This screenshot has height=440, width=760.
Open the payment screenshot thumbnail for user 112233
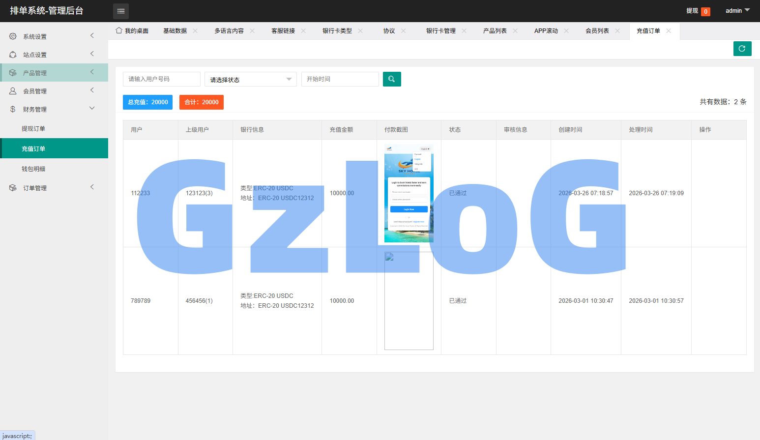point(409,193)
